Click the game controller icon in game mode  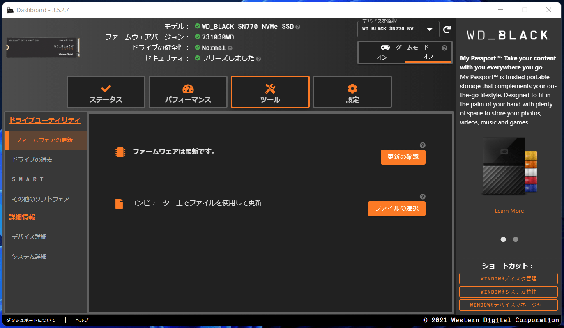[x=385, y=47]
